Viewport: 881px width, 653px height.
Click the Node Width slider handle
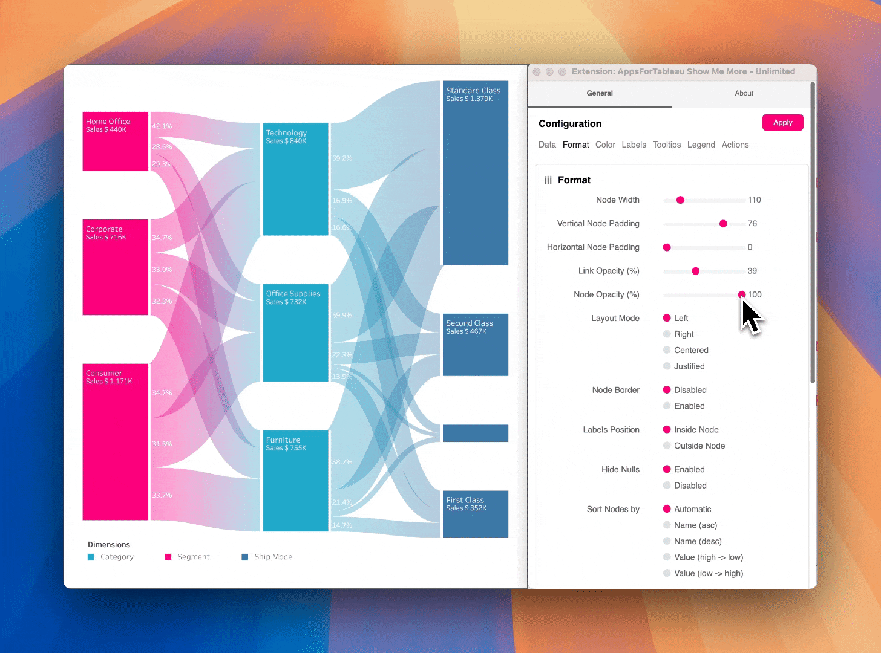tap(680, 200)
